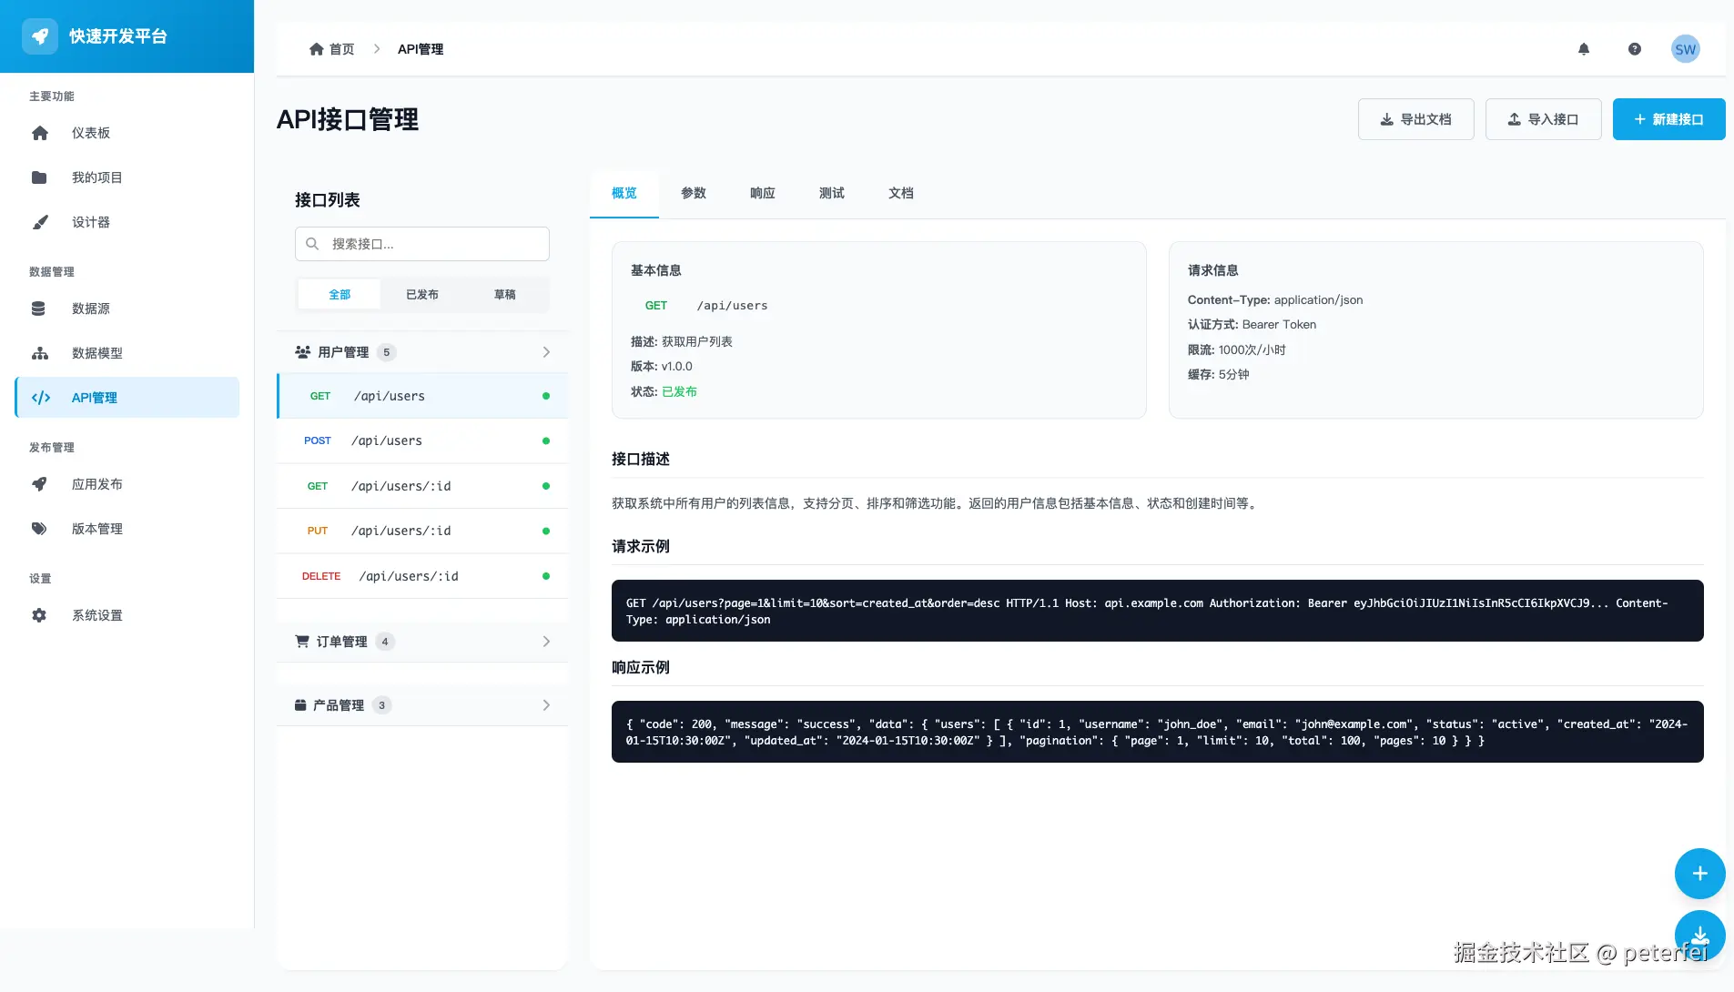Click the 应用发布 rocket icon
Screen dimensions: 1734x992
click(x=39, y=483)
